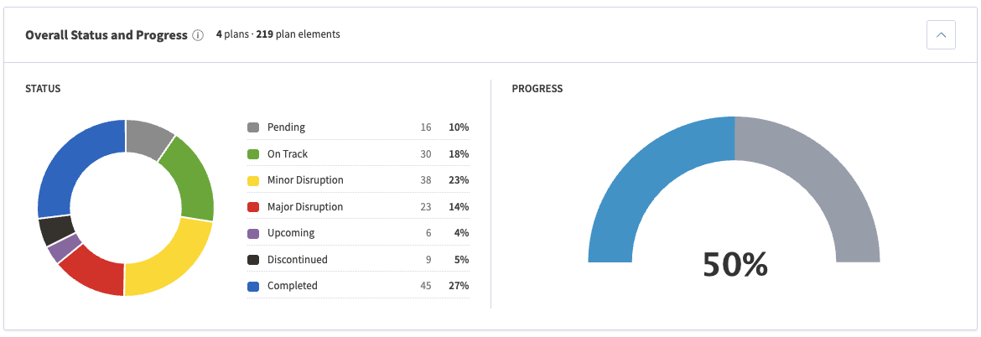Collapse the Overall Status and Progress panel
The image size is (981, 337).
941,35
